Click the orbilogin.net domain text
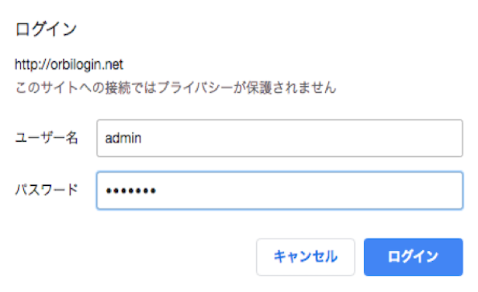 point(87,64)
